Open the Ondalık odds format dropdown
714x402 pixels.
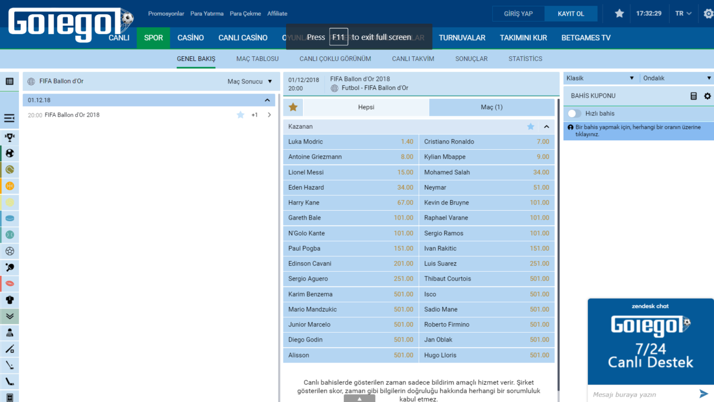coord(677,78)
